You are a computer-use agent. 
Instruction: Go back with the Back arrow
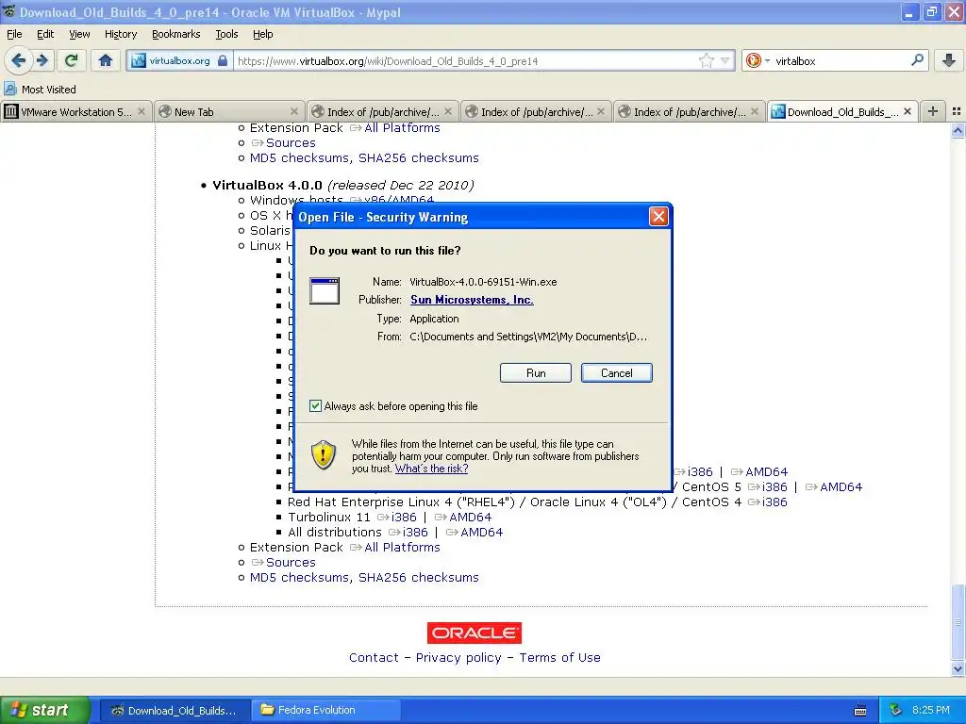19,60
